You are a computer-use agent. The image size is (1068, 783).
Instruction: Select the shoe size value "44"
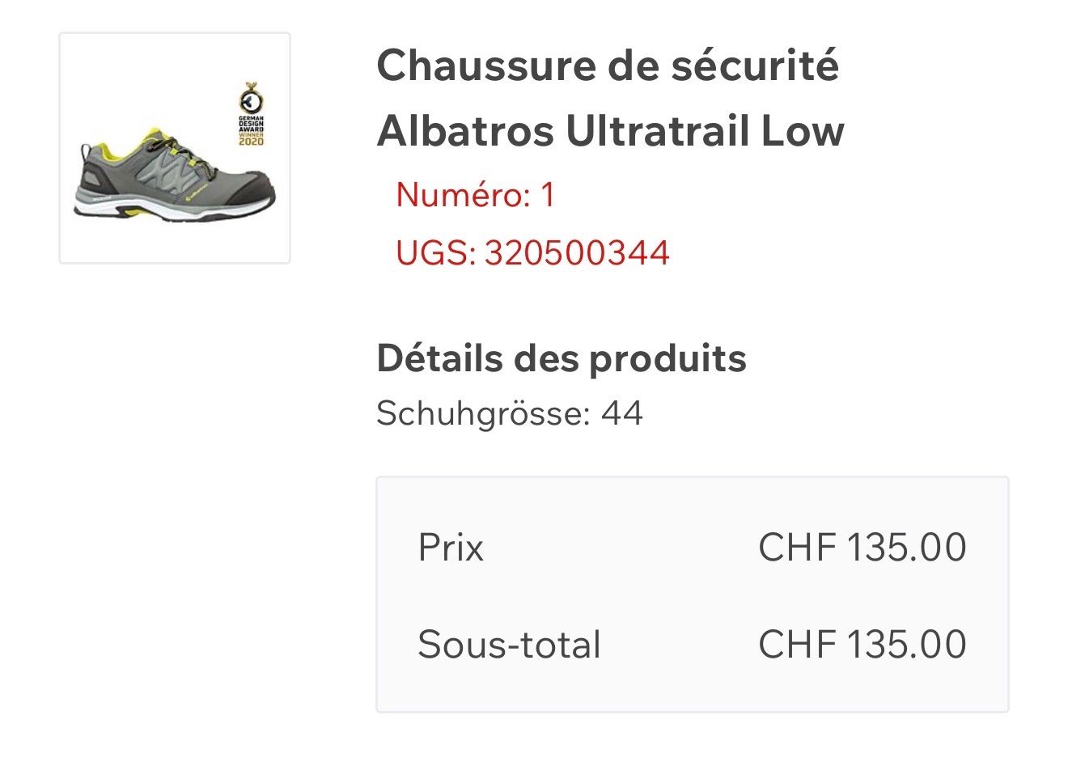621,413
